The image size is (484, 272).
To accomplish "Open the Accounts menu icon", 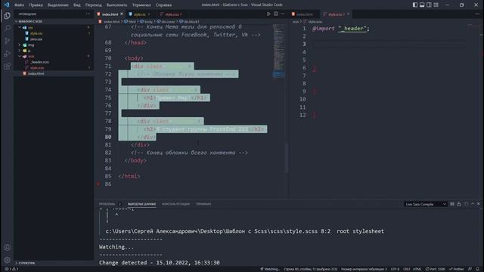I will [7, 247].
